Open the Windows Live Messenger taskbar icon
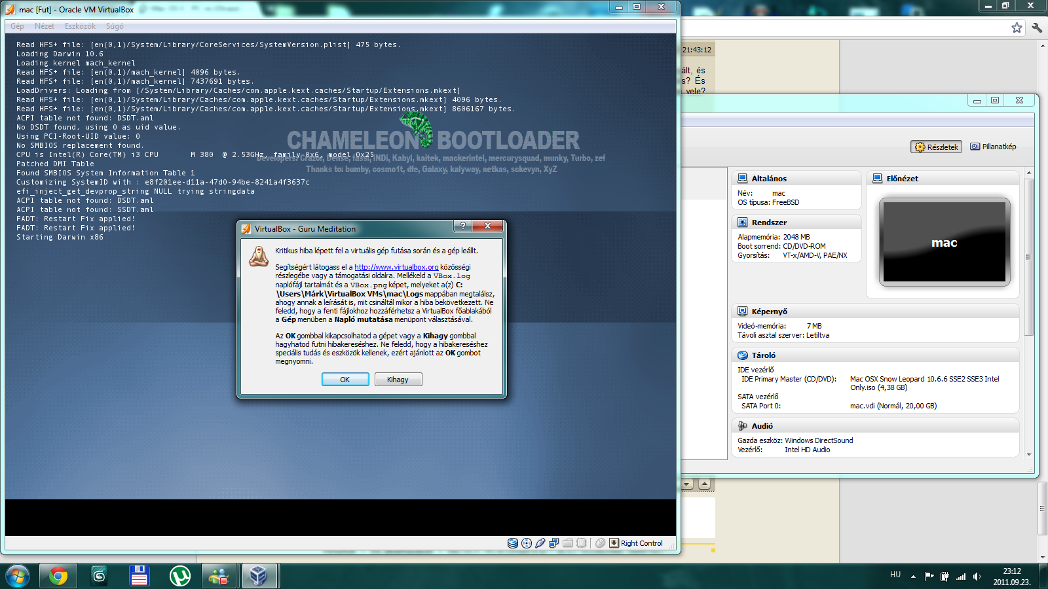 219,576
